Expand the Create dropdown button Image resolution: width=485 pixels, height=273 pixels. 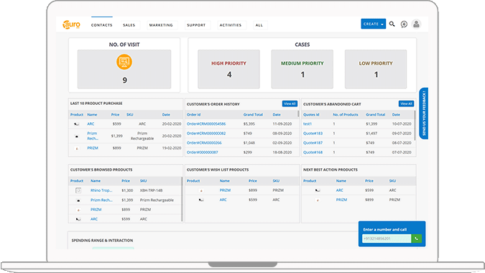[x=374, y=24]
